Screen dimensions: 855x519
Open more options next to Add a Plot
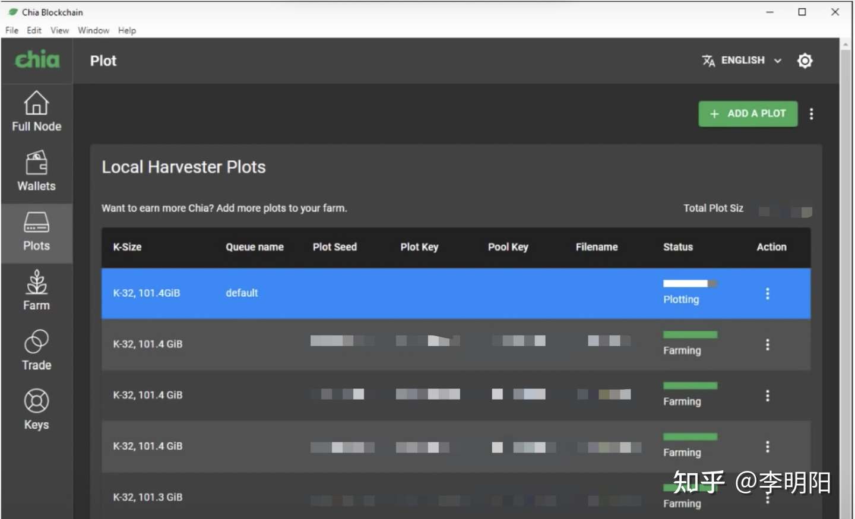point(811,114)
